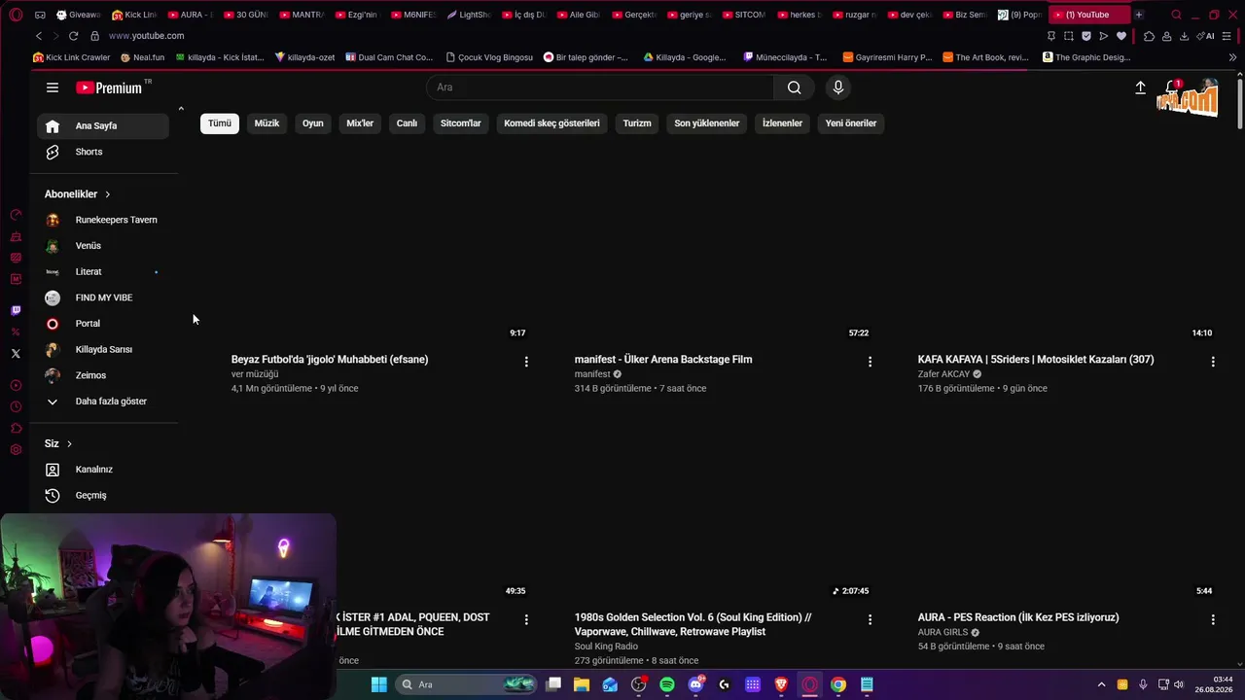Image resolution: width=1245 pixels, height=700 pixels.
Task: Click the browser address bar URL
Action: coord(146,36)
